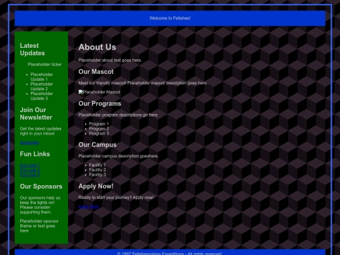340x255 pixels.
Task: Click 'Placeholder program descriptions' paragraph
Action: pos(118,115)
